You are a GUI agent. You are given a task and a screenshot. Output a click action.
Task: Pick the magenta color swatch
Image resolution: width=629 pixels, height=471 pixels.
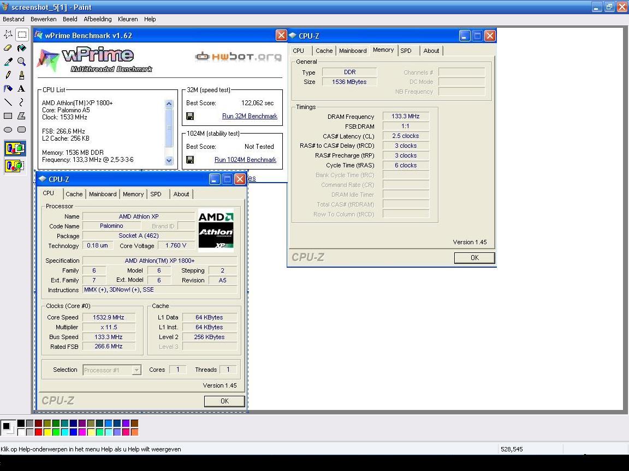click(x=82, y=432)
